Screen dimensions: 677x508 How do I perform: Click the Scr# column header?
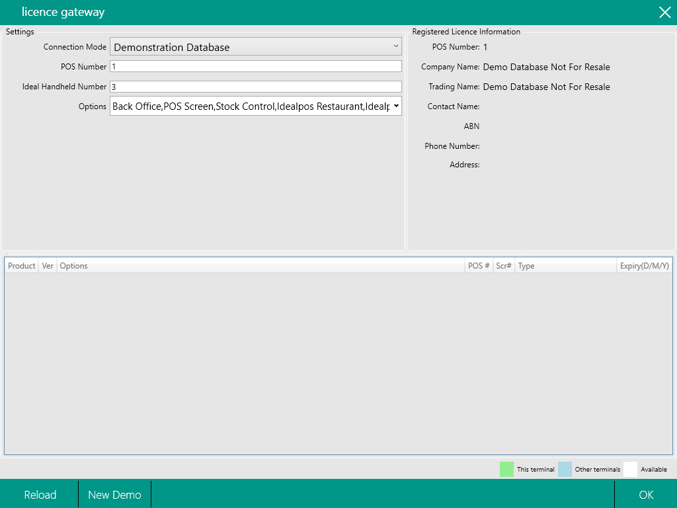tap(504, 266)
